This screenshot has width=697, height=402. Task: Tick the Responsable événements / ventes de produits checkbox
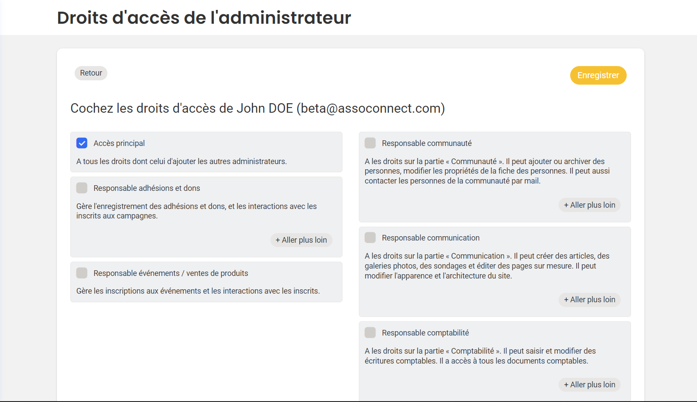[x=82, y=273]
